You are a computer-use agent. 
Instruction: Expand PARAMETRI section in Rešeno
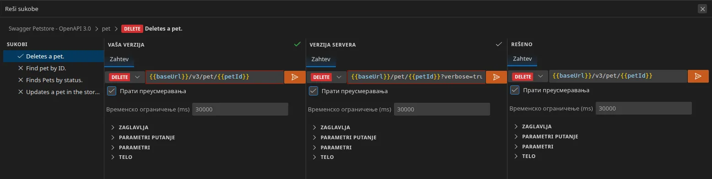coord(534,147)
